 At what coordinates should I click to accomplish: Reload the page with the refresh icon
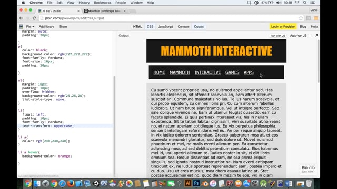coord(34,18)
